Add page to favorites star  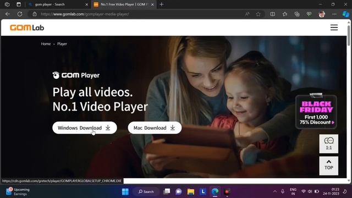point(258,14)
